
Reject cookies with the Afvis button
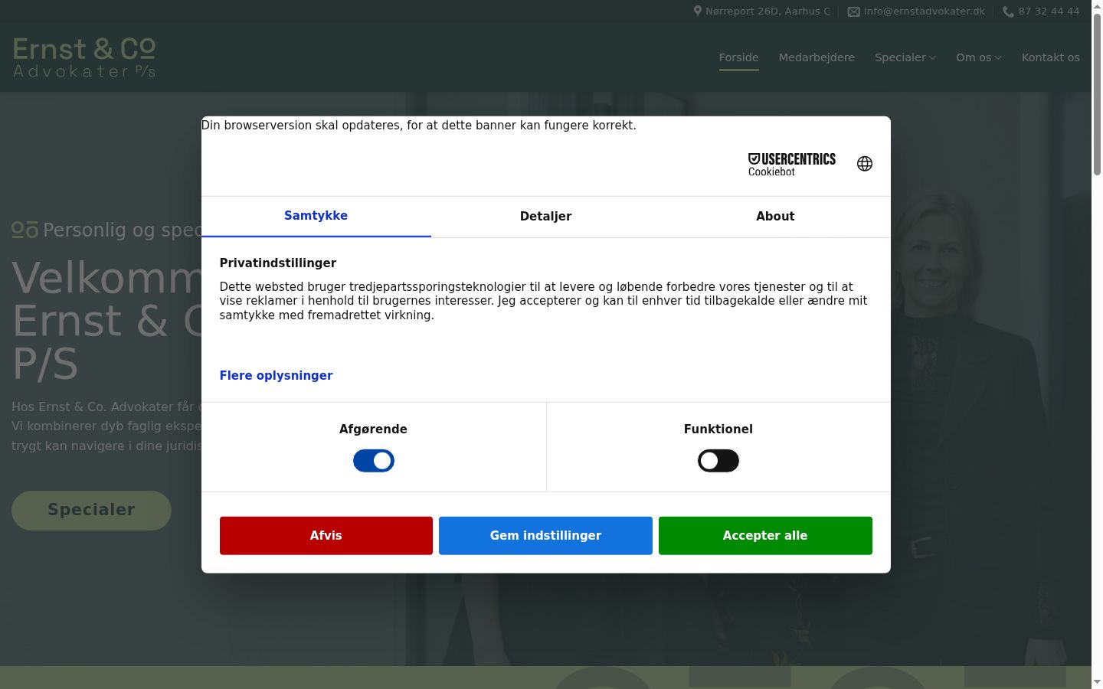tap(326, 536)
